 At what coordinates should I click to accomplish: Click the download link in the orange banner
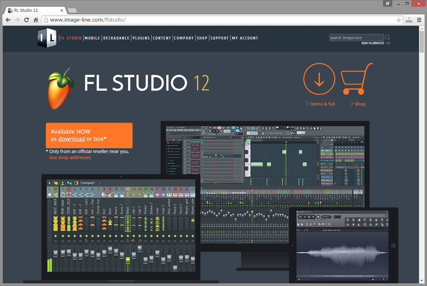(71, 139)
